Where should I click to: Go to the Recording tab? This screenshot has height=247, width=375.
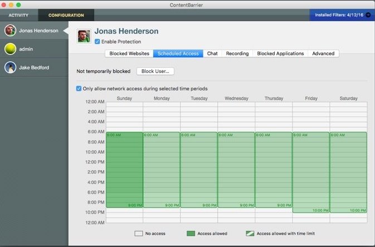pyautogui.click(x=237, y=53)
